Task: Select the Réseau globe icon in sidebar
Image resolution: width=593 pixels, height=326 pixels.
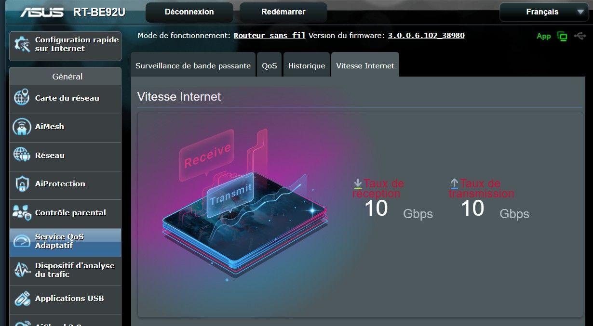Action: click(x=22, y=155)
